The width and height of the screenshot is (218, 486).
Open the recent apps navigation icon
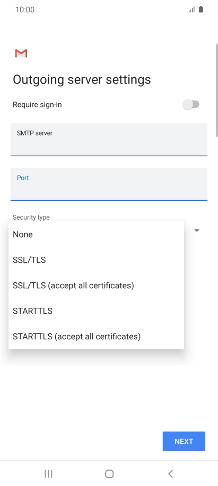click(x=48, y=474)
